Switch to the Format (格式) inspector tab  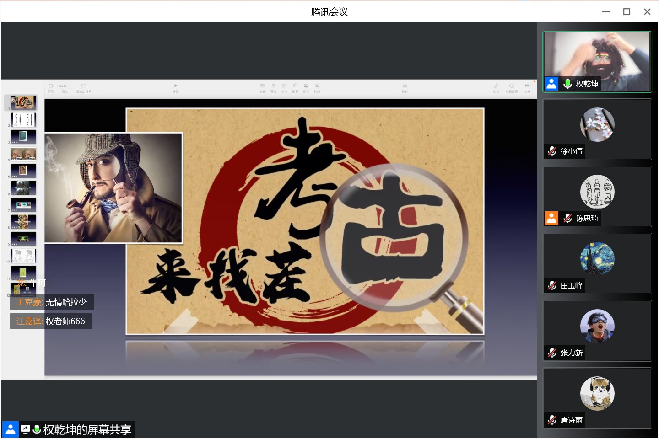496,86
